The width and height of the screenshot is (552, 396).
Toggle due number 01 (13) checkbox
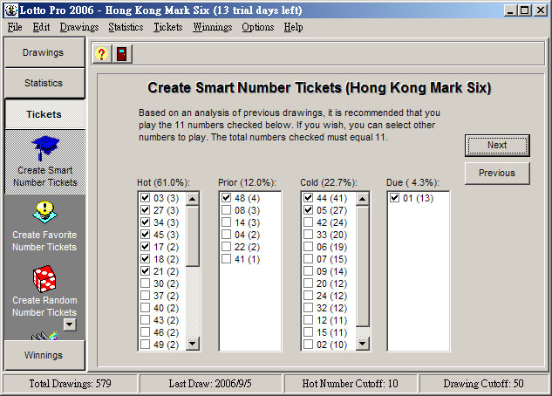pos(395,199)
